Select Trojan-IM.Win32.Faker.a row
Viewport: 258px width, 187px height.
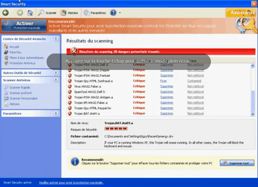pos(158,103)
